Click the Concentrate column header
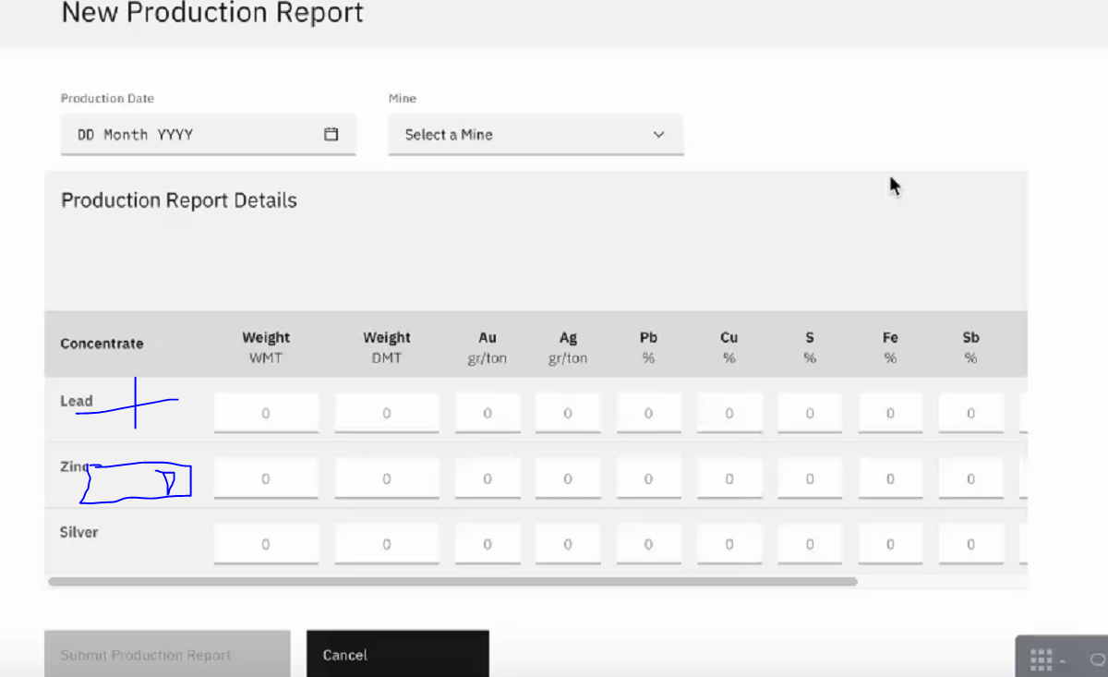Viewport: 1108px width, 677px height. click(x=102, y=344)
